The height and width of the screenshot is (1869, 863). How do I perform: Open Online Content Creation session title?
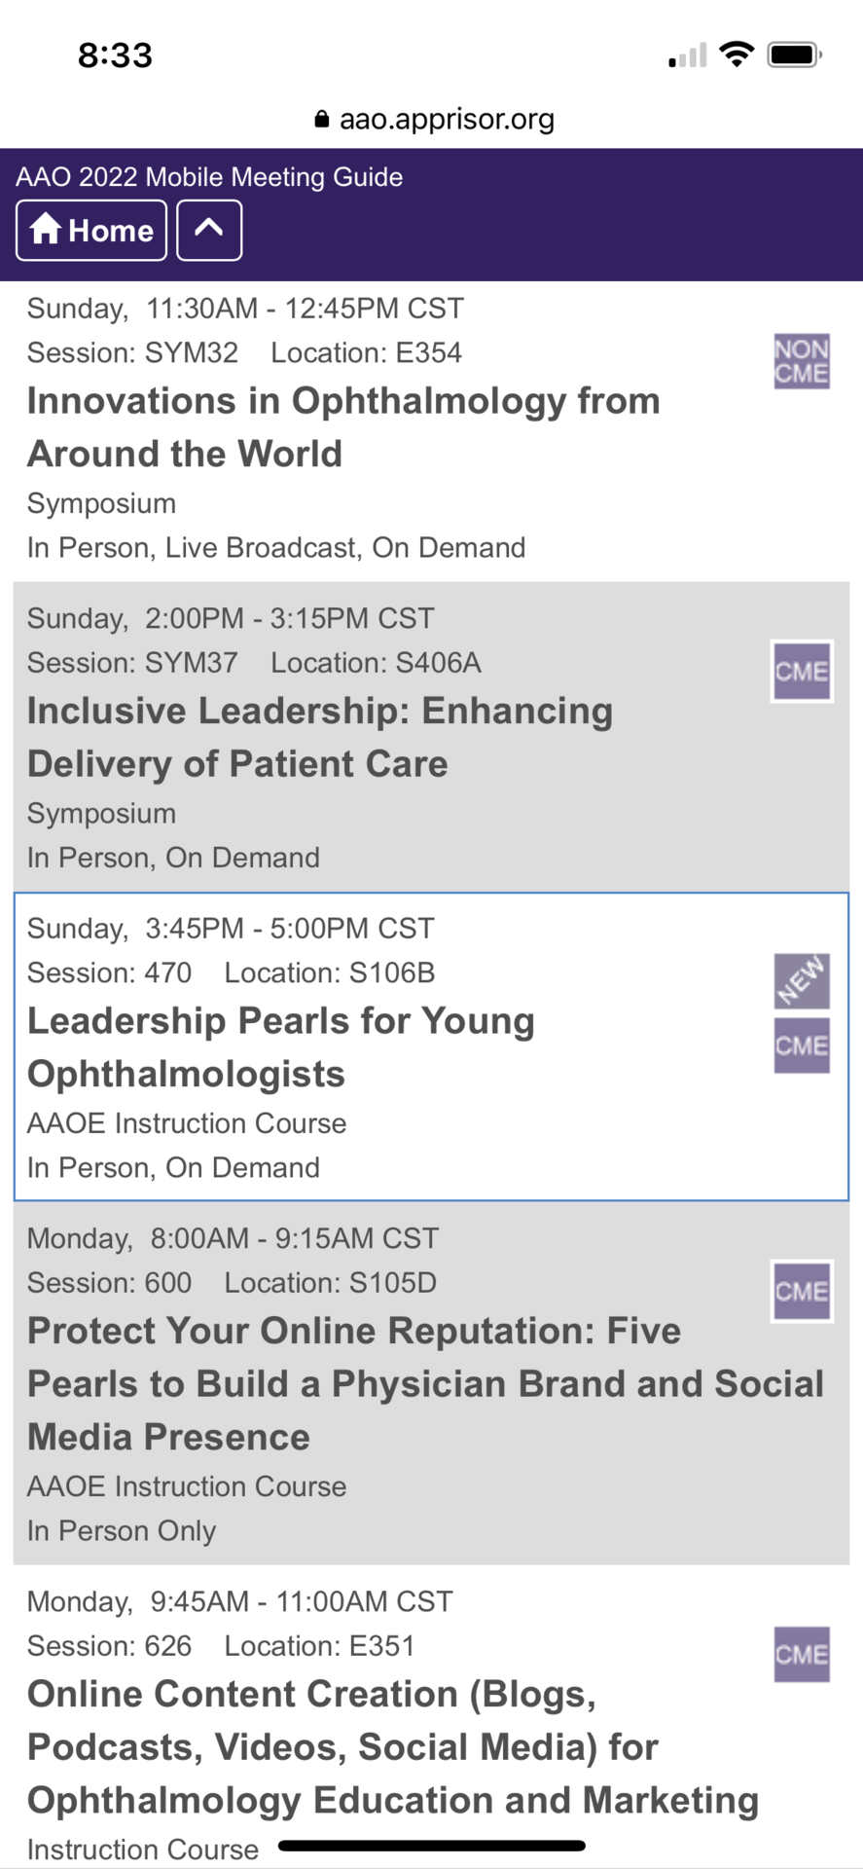pos(393,1747)
